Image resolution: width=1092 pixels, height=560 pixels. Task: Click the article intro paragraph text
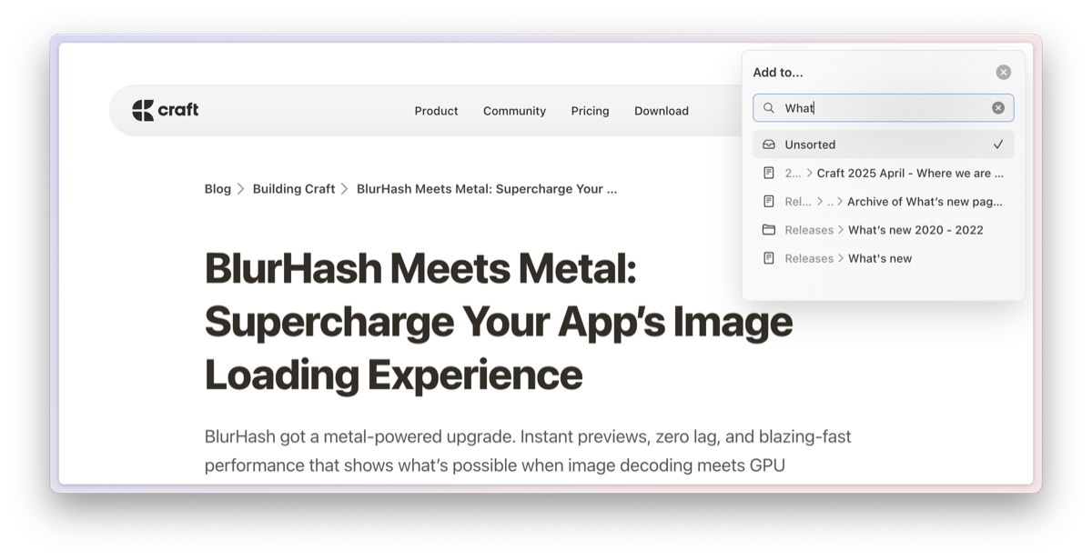point(528,451)
